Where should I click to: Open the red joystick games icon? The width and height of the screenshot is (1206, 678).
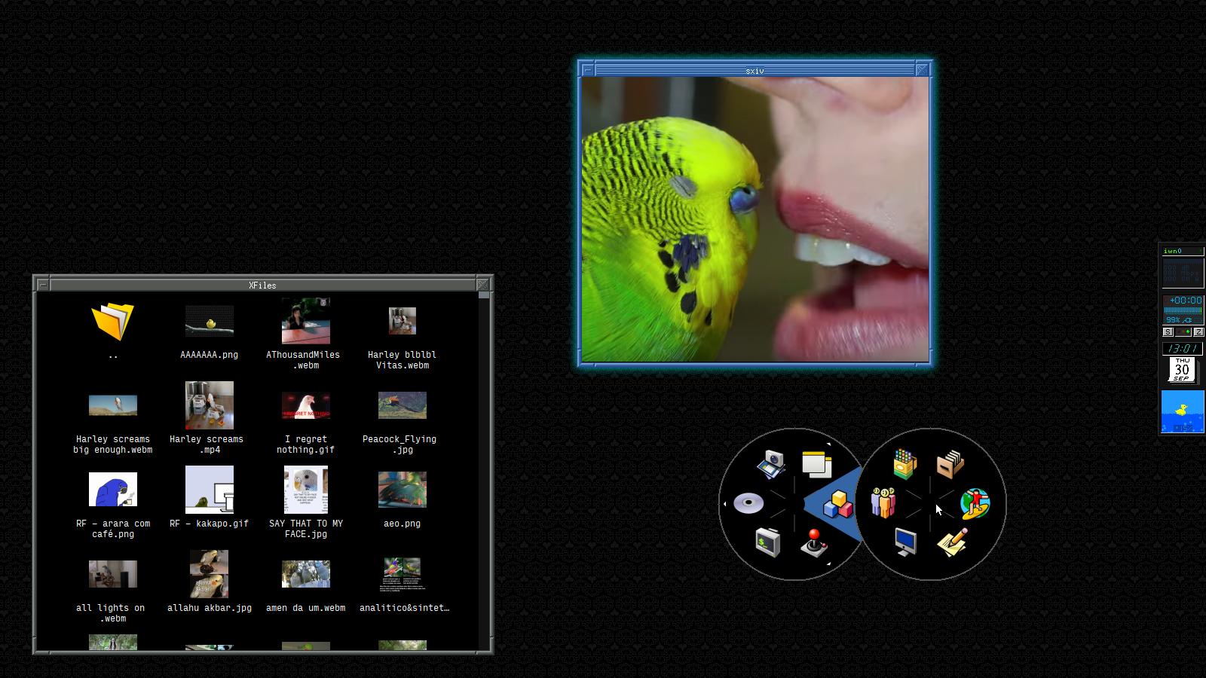[x=814, y=542]
